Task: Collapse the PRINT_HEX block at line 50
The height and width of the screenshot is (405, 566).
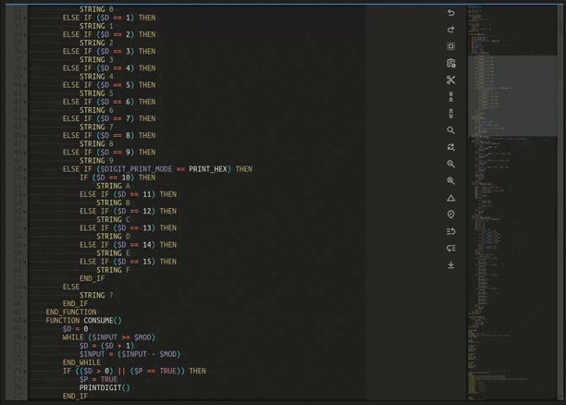Action: click(x=25, y=169)
